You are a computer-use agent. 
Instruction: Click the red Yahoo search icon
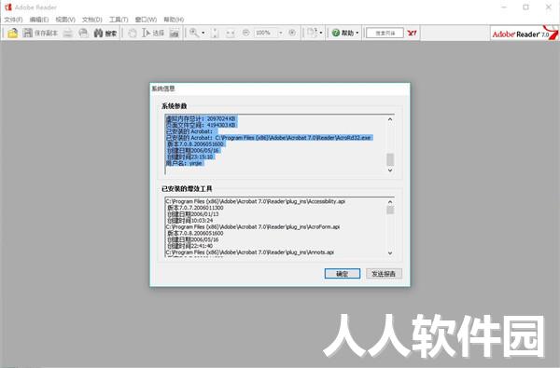click(412, 33)
